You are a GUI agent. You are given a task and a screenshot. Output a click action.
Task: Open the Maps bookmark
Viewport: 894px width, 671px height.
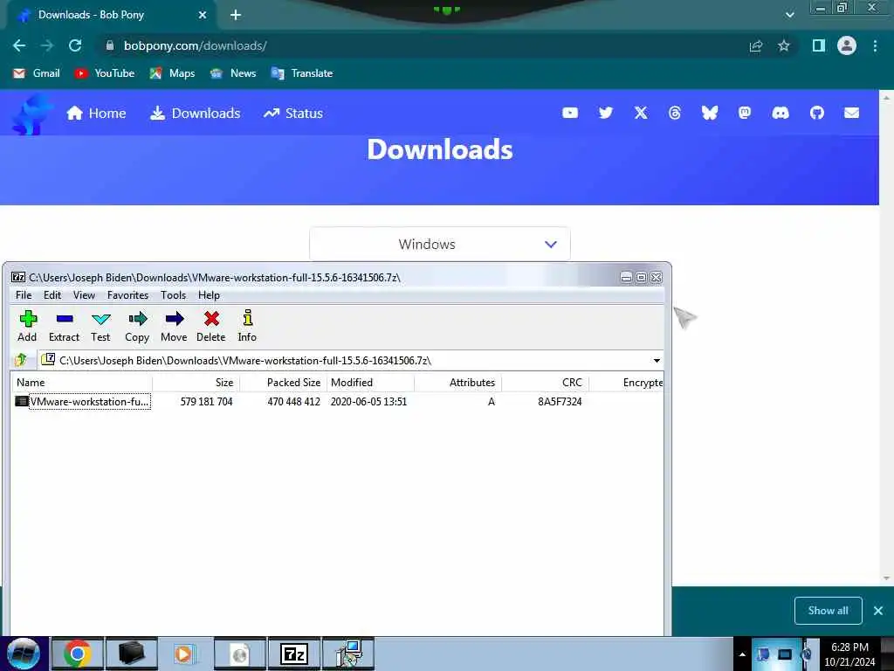(172, 73)
